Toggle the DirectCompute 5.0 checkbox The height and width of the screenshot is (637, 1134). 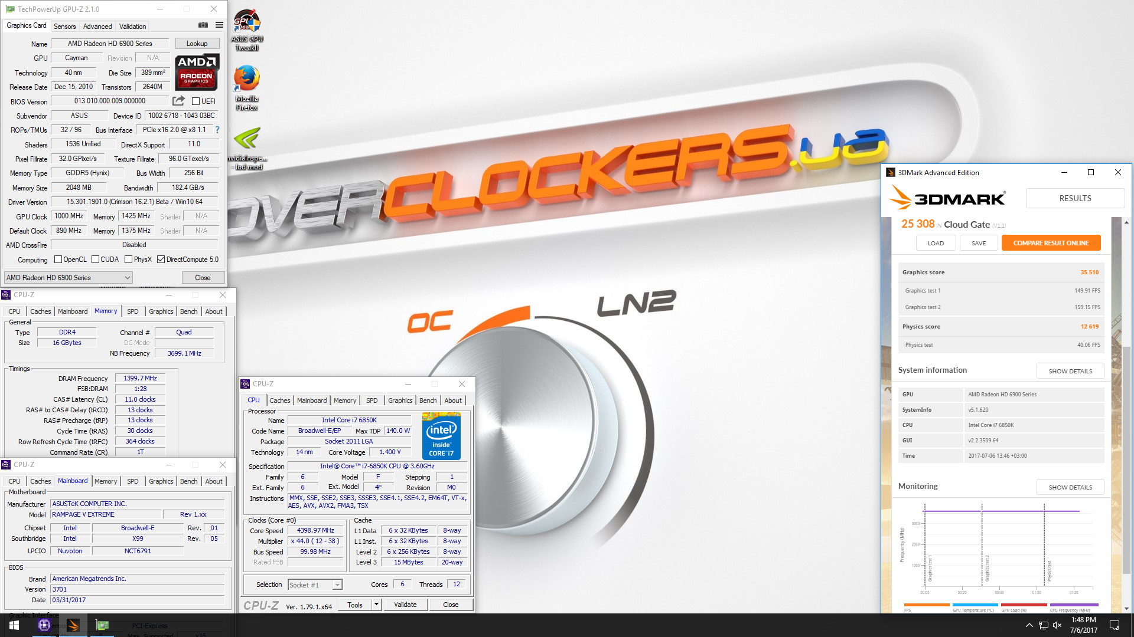pos(161,260)
